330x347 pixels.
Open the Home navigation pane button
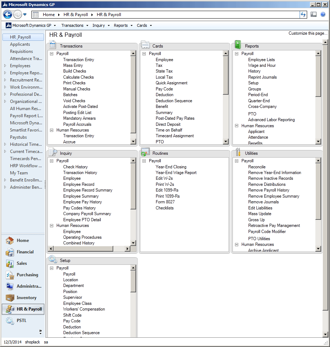[x=23, y=241]
